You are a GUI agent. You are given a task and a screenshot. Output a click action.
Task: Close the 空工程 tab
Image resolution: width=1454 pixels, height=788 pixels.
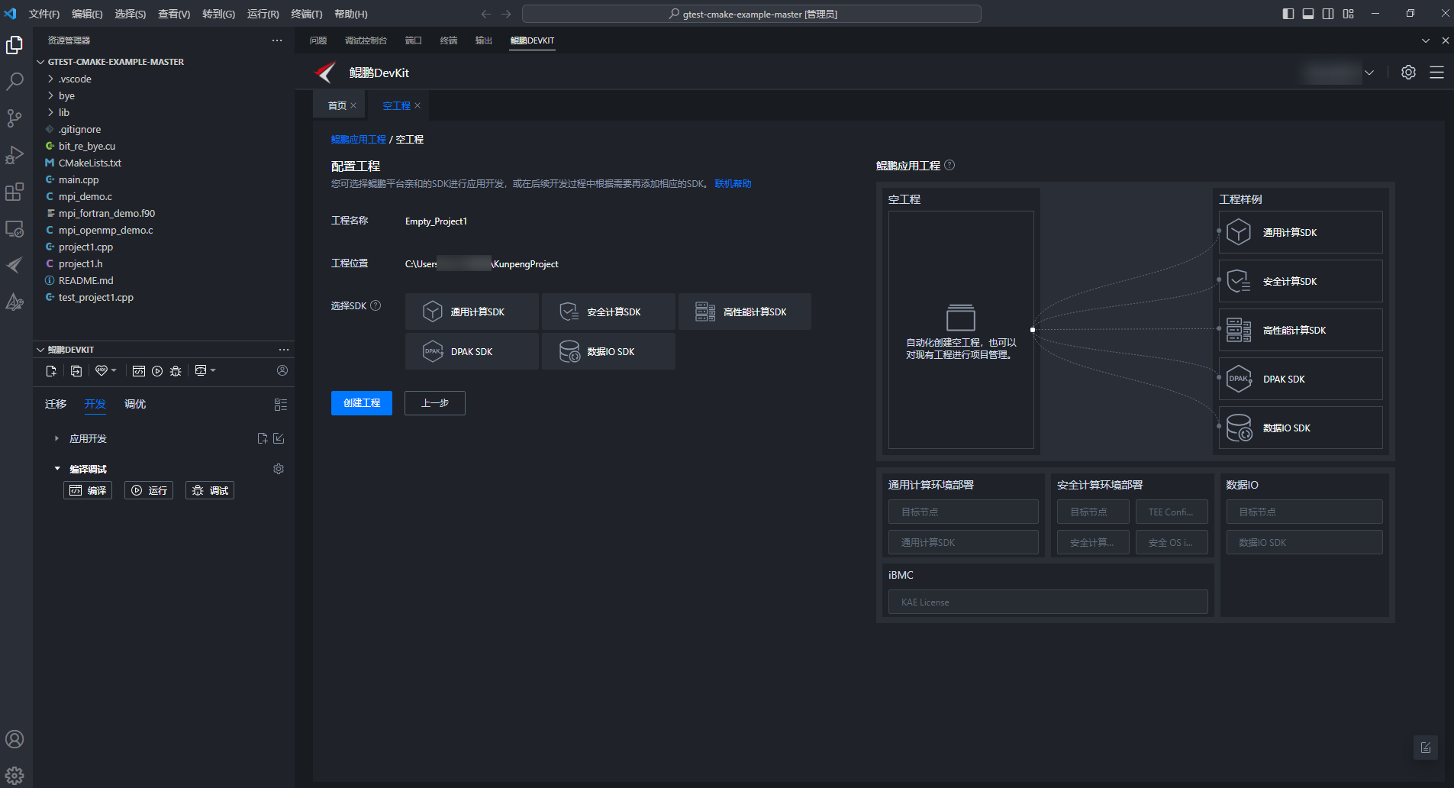click(x=418, y=105)
